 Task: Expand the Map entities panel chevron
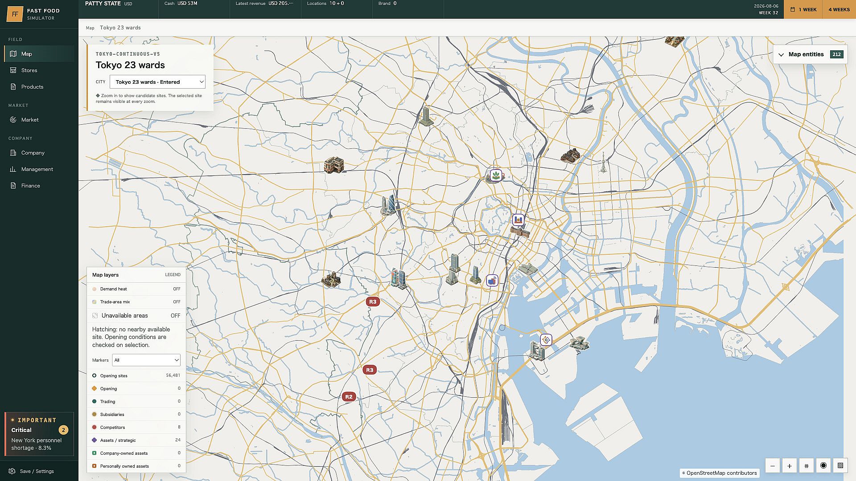coord(781,55)
